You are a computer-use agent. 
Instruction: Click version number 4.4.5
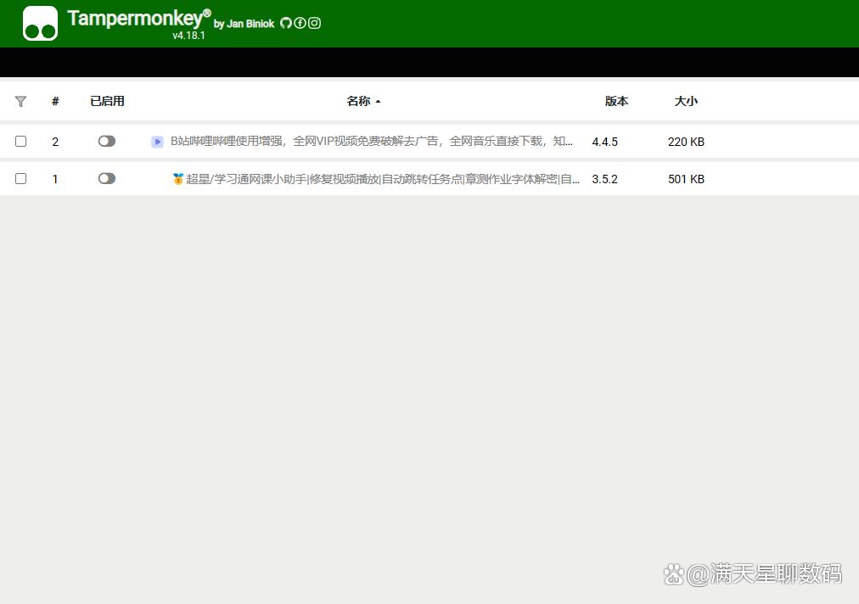pyautogui.click(x=605, y=142)
